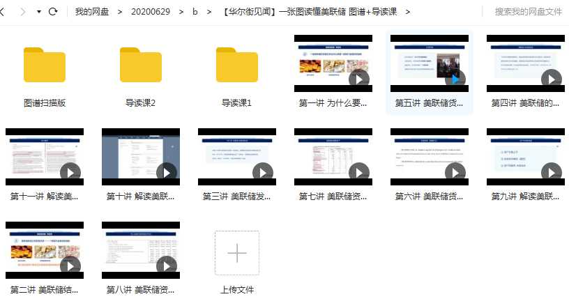
Task: Play the 第九讲 video via play icon
Action: [551, 172]
